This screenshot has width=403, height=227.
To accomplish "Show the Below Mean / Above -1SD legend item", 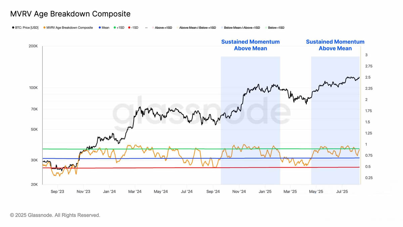I will click(242, 28).
